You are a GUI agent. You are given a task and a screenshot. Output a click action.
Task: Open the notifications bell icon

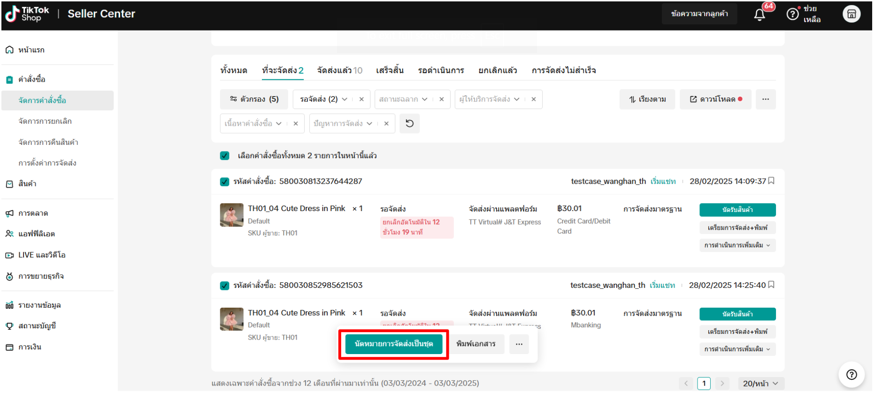759,15
